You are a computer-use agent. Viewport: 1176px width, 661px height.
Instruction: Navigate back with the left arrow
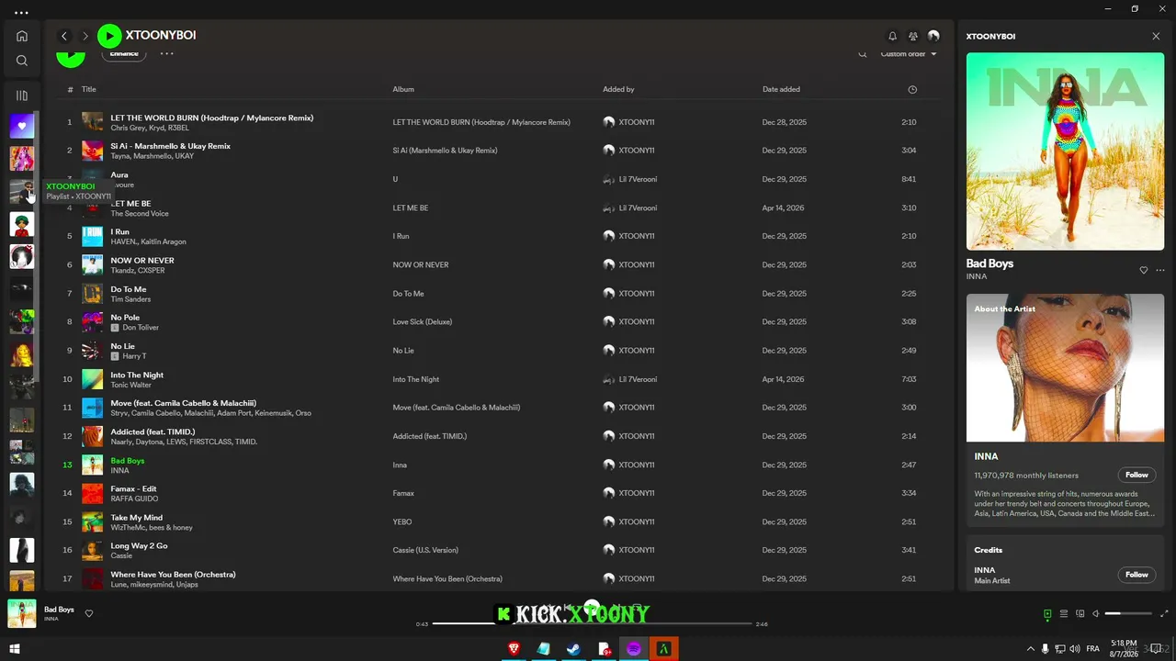click(x=64, y=36)
